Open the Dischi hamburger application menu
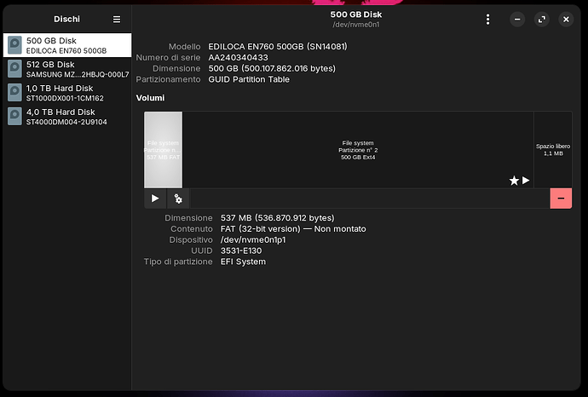This screenshot has height=397, width=588. coord(117,19)
